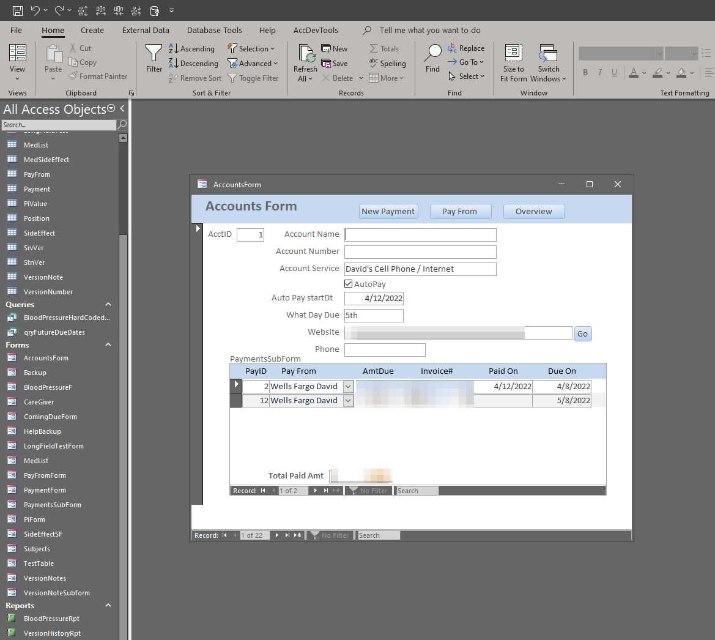
Task: Click Remove Sort command
Action: (195, 78)
